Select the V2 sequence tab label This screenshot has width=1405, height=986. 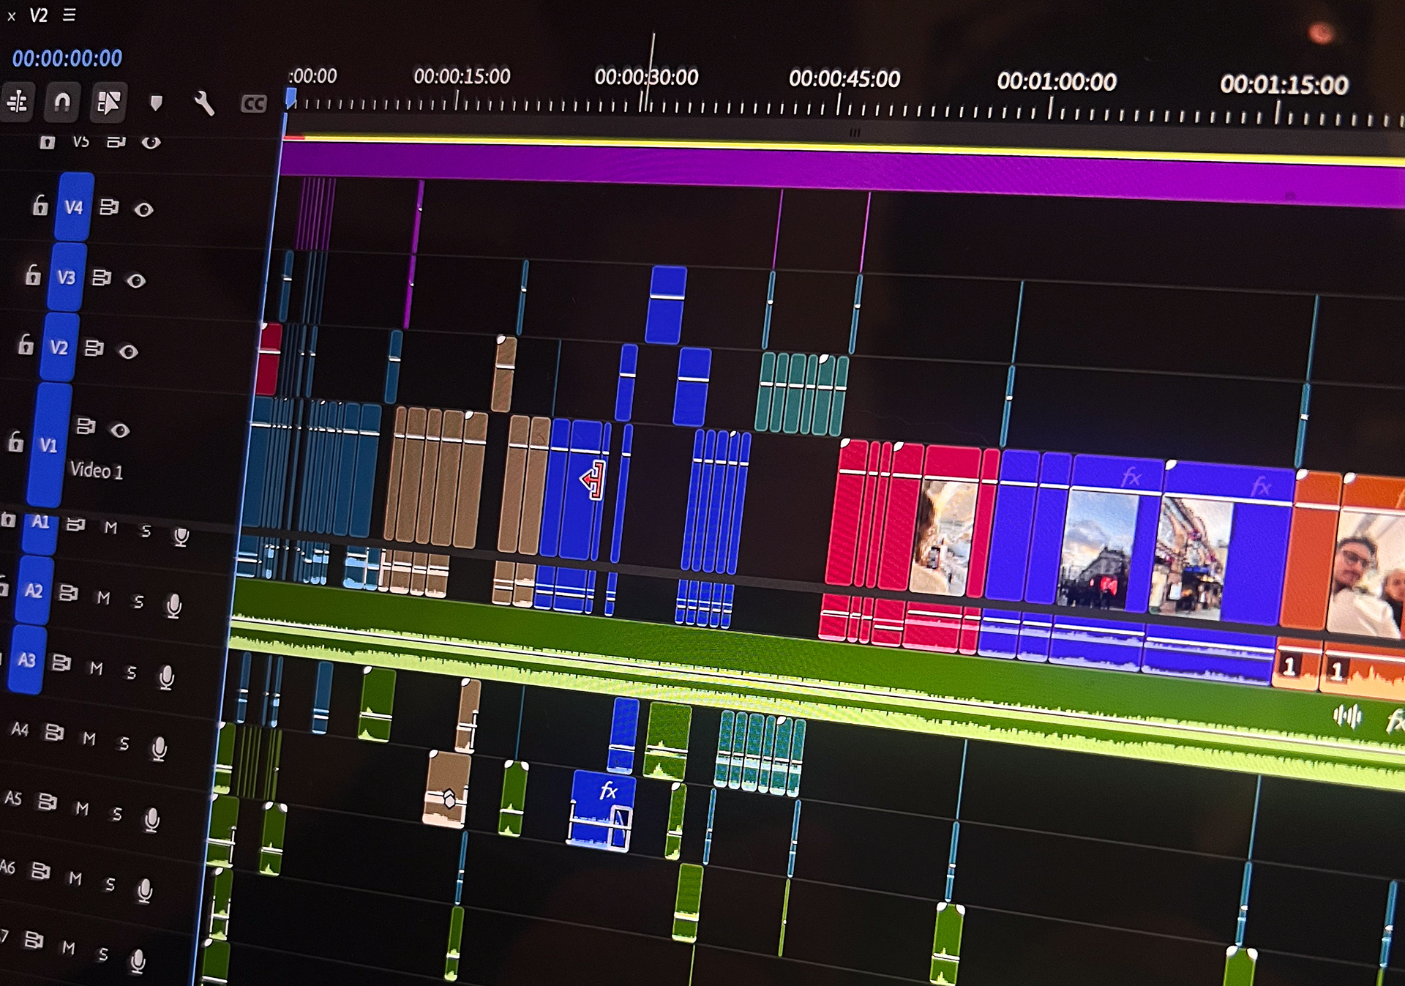(39, 15)
